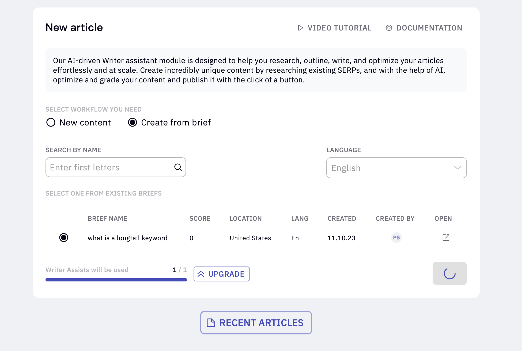Click the Created column header
This screenshot has height=351, width=522.
tap(342, 219)
